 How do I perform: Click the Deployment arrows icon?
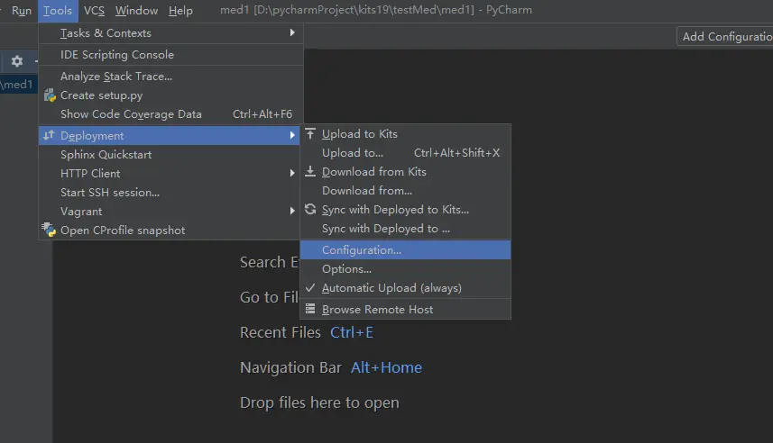pyautogui.click(x=49, y=135)
